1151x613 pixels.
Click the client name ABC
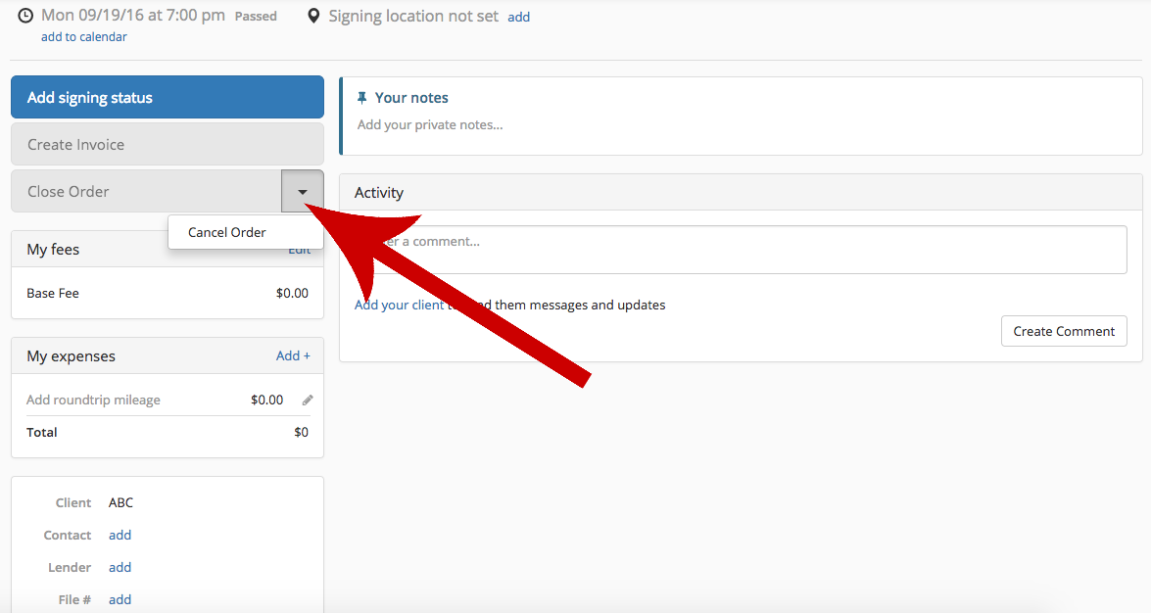[121, 503]
